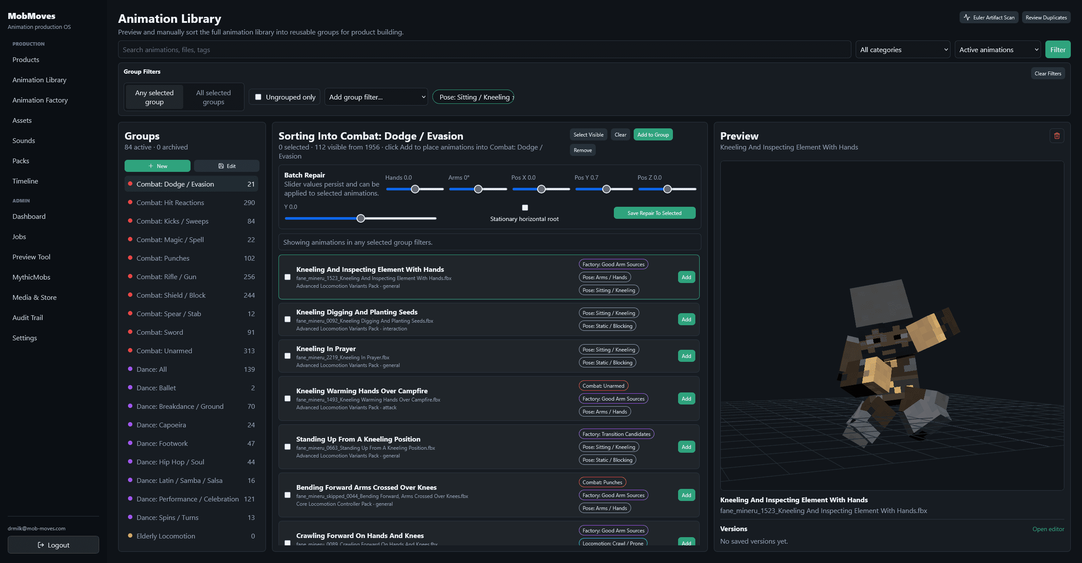The image size is (1082, 563).
Task: Go to Products in sidebar
Action: pyautogui.click(x=26, y=59)
